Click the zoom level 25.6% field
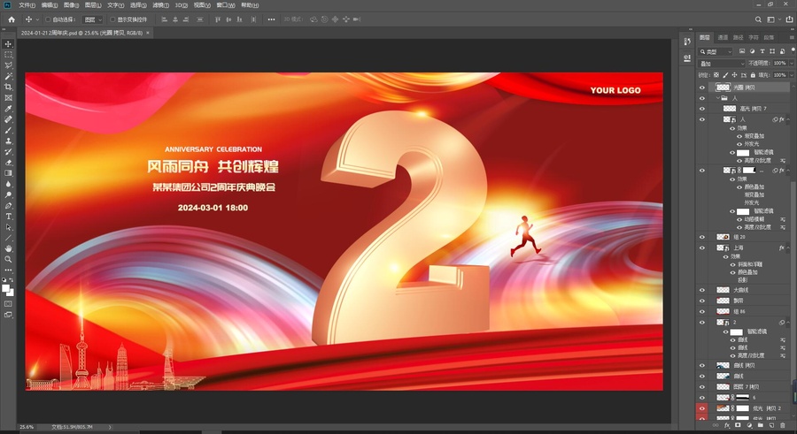 (27, 427)
